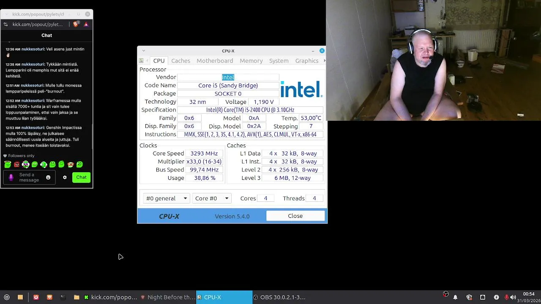This screenshot has height=304, width=541.
Task: Click the Brave rewards triangle icon
Action: (x=86, y=24)
